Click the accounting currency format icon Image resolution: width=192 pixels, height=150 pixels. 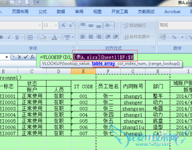point(163,37)
